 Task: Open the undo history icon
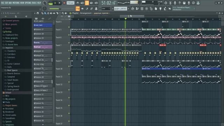166,3
